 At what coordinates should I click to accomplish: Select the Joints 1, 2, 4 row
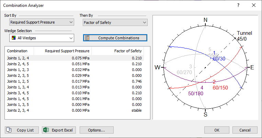18,58
